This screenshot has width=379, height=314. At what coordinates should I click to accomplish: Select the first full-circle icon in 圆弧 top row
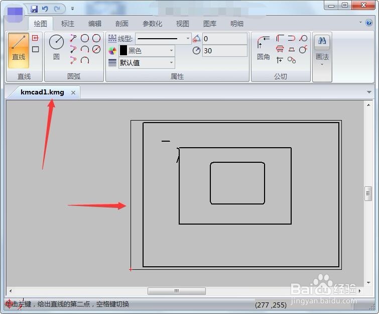coord(85,38)
